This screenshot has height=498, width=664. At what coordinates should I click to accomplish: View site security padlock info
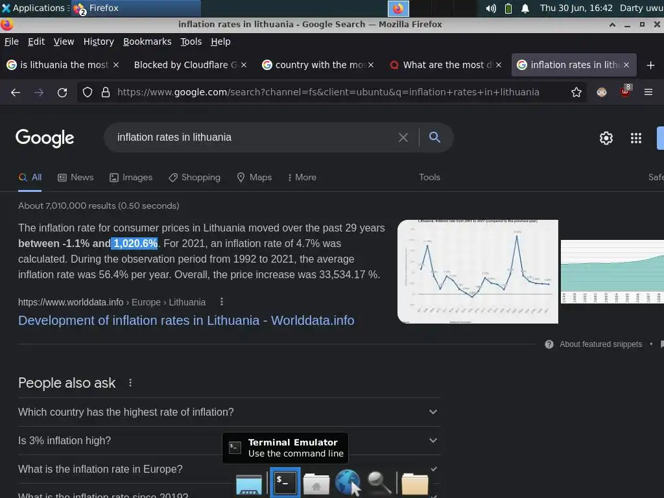pyautogui.click(x=106, y=92)
